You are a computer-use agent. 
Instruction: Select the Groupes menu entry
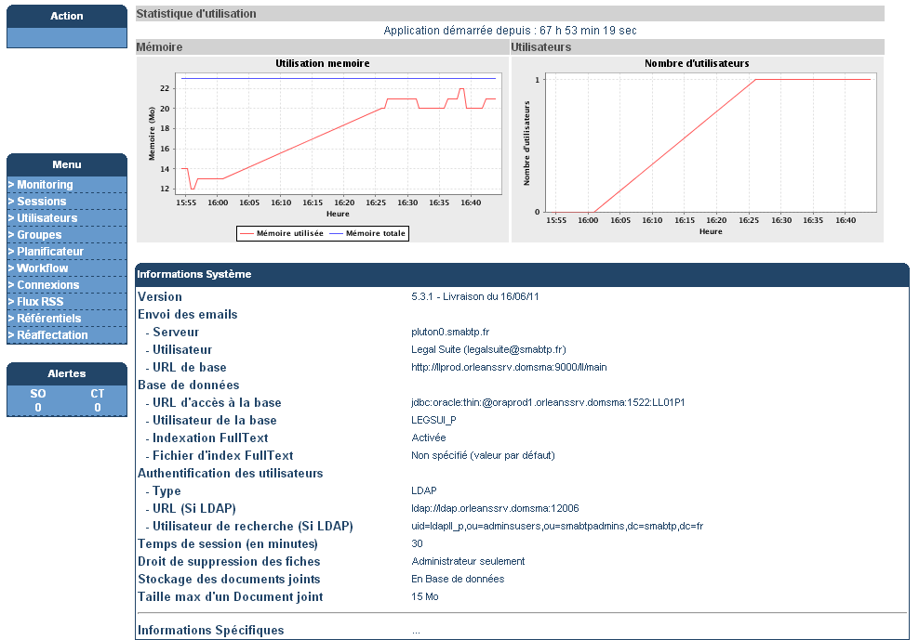click(67, 235)
